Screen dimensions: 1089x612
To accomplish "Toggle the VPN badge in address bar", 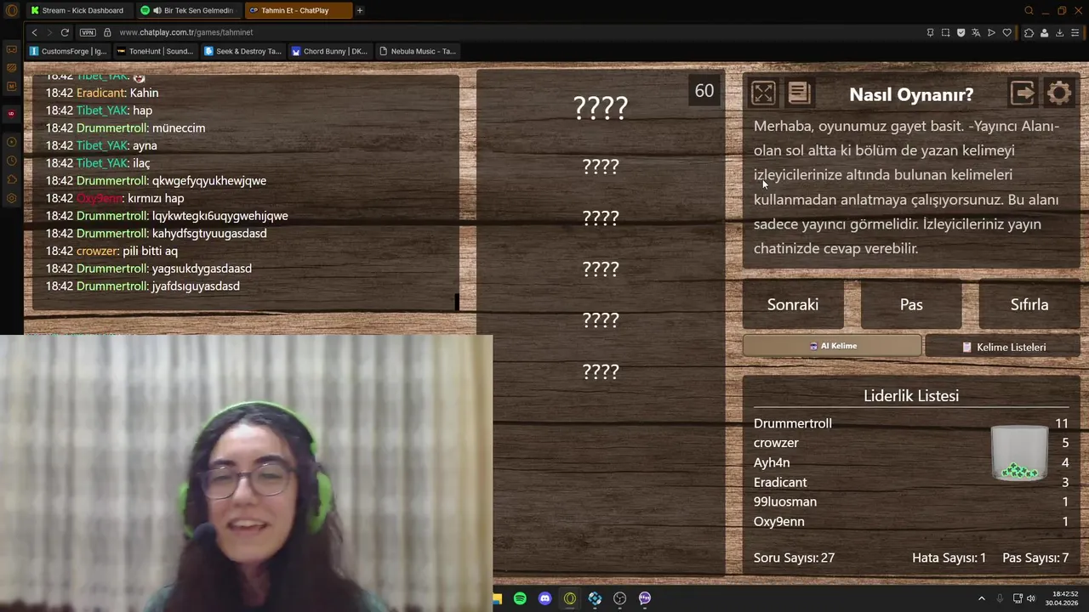I will (88, 32).
